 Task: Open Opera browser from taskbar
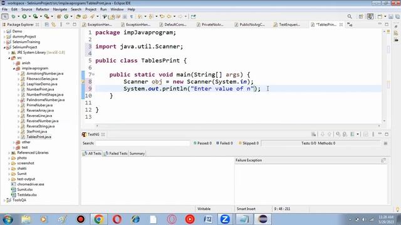pos(117,219)
